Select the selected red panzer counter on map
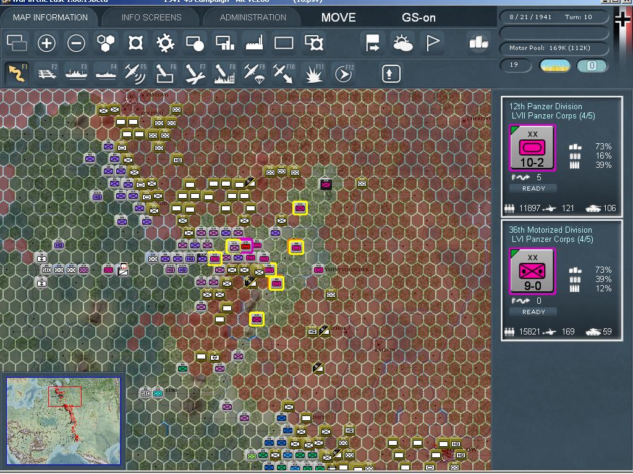The height and width of the screenshot is (474, 633). (x=245, y=246)
